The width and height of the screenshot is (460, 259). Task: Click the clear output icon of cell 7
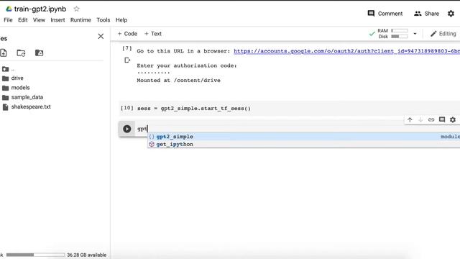tap(127, 60)
